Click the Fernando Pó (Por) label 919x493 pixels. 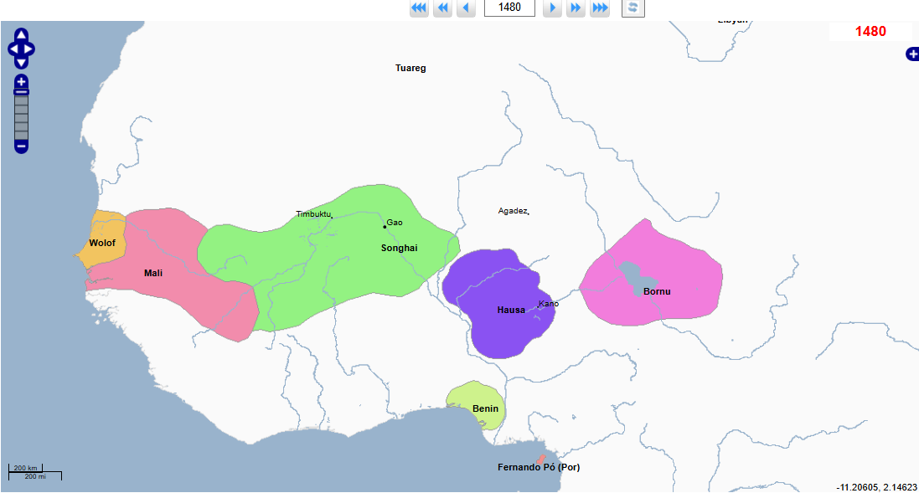pos(539,467)
